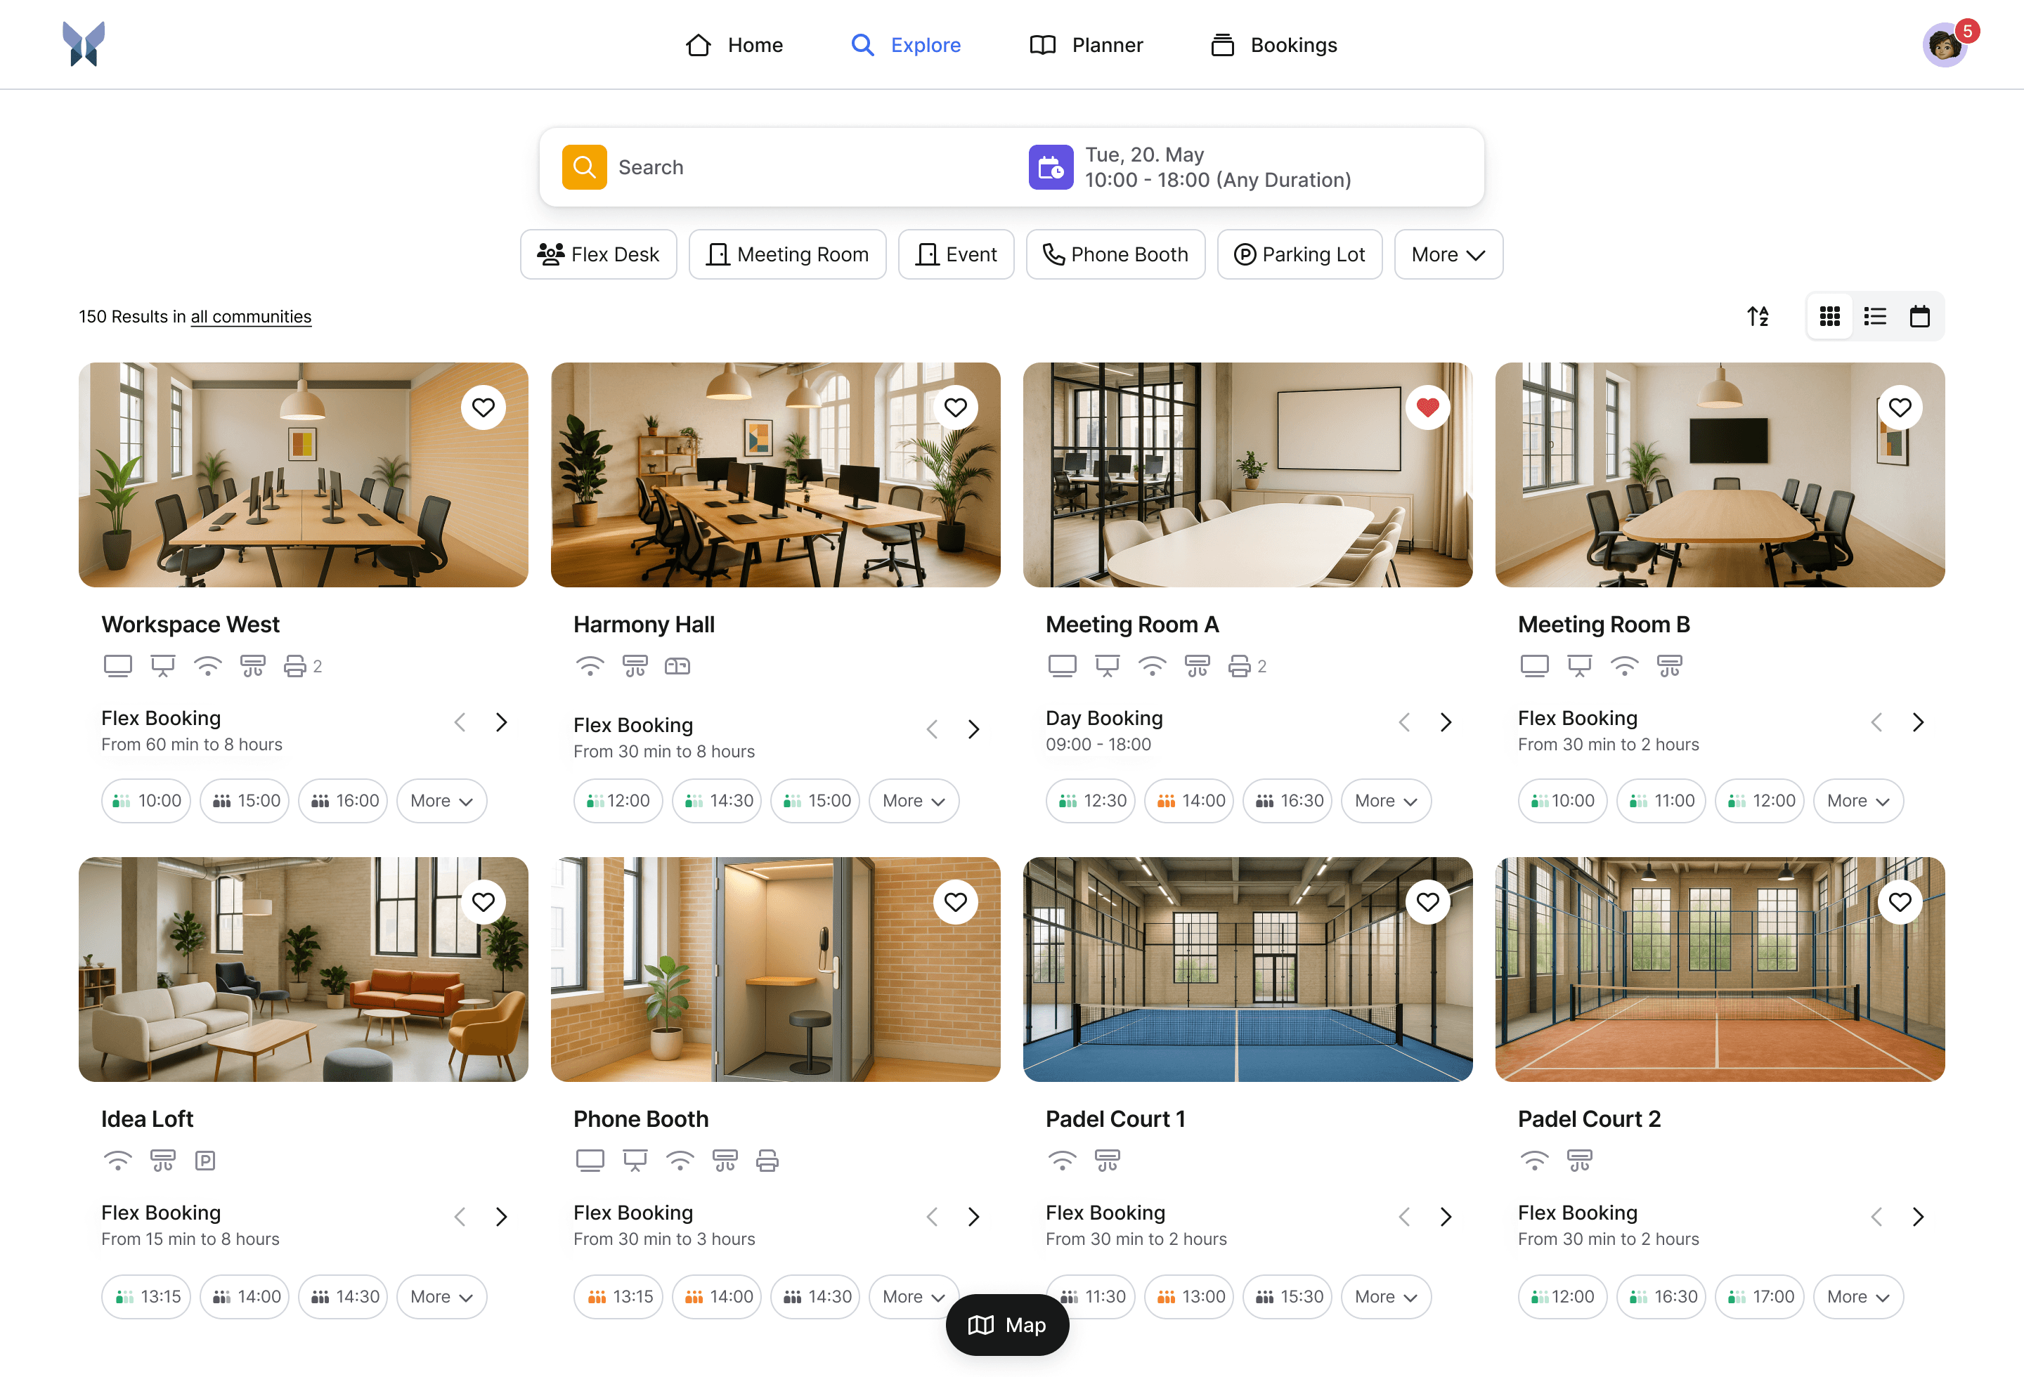Screen dimensions: 2024x1377
Task: Expand the More filters dropdown
Action: (x=1448, y=254)
